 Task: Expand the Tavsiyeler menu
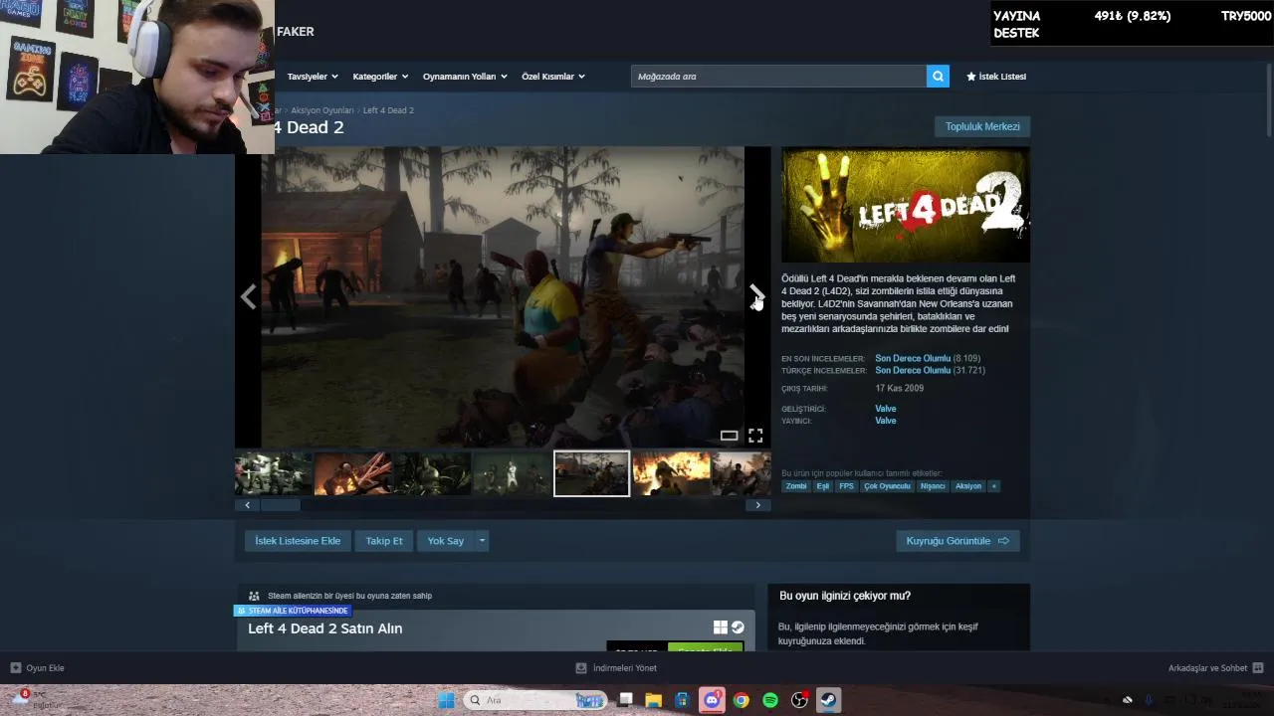[313, 77]
